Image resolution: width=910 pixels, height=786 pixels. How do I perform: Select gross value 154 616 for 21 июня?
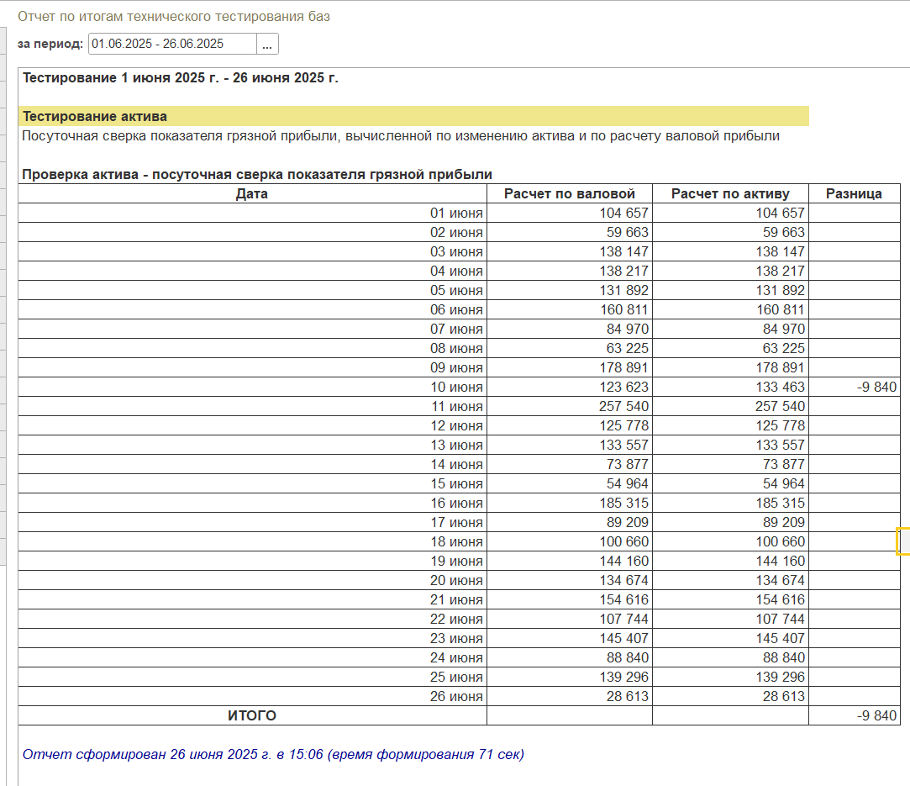(x=570, y=600)
